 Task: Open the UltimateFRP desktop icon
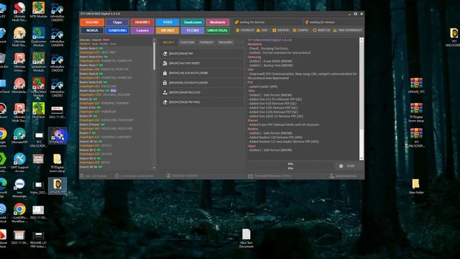(19, 136)
